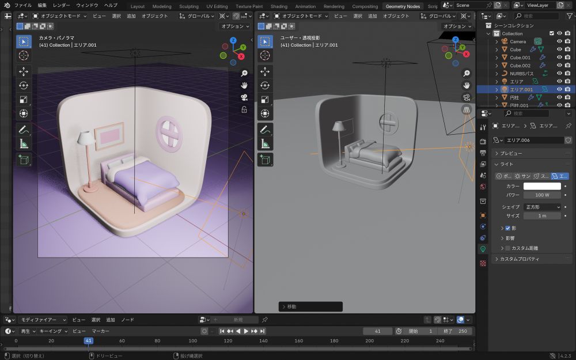
Task: Open the Render properties tab icon
Action: click(x=483, y=142)
